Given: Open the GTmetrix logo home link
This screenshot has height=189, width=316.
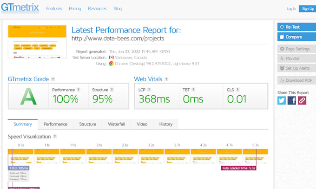Looking at the screenshot, I should (x=20, y=7).
